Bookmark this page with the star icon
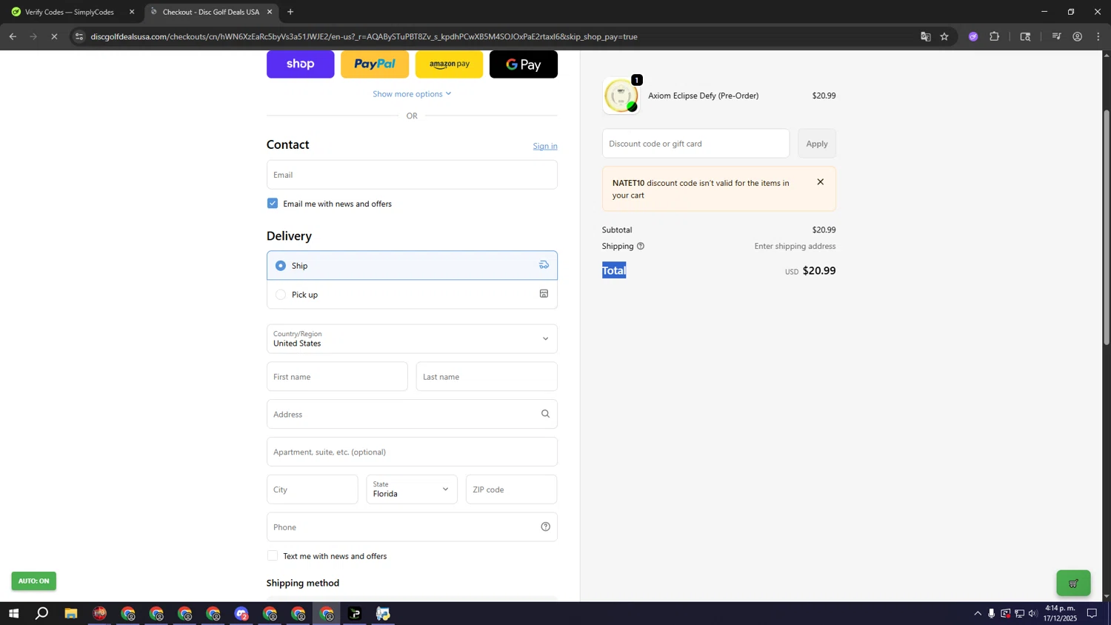1111x625 pixels. [x=944, y=36]
